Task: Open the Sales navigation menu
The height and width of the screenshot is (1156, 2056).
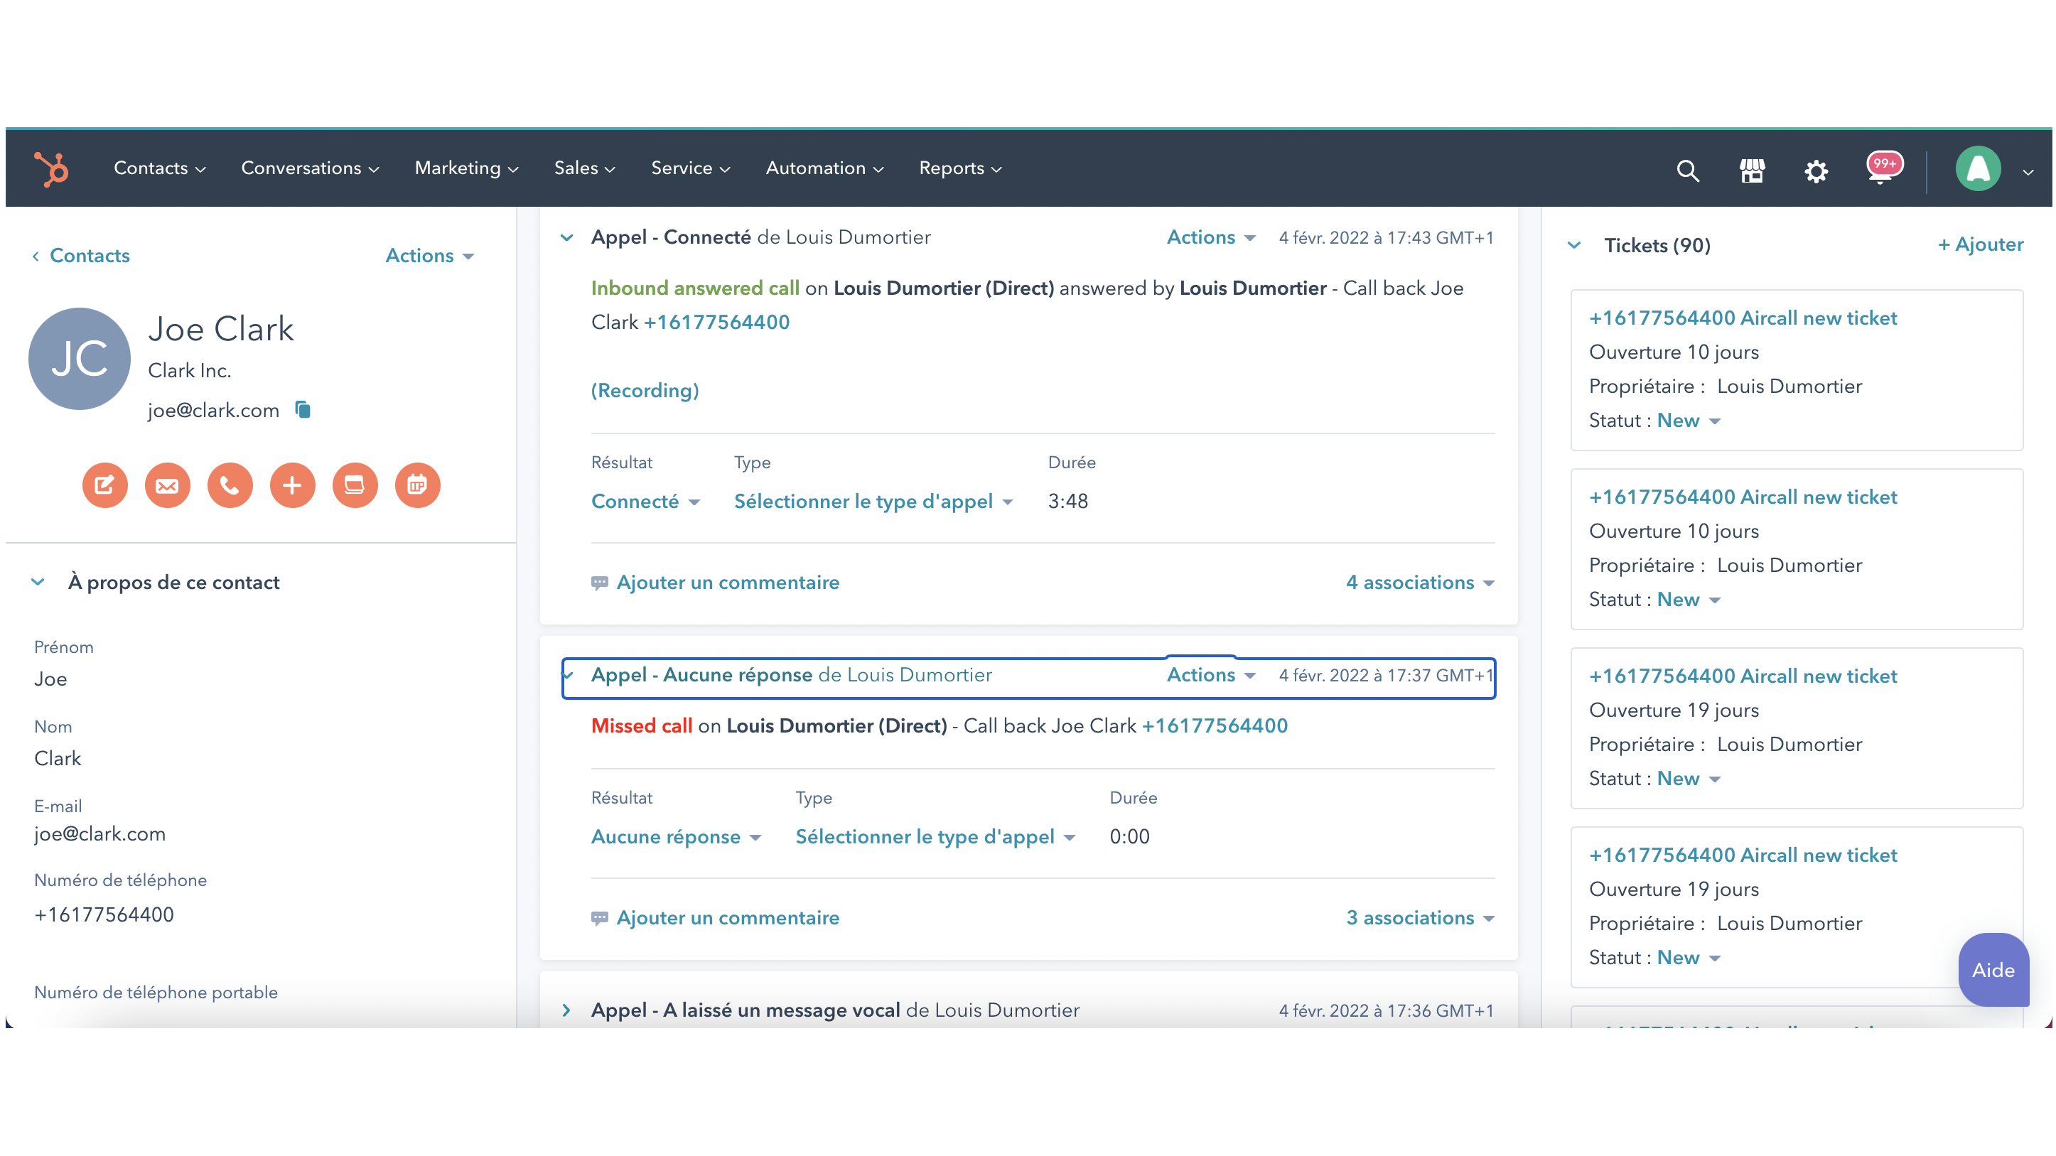Action: [584, 168]
